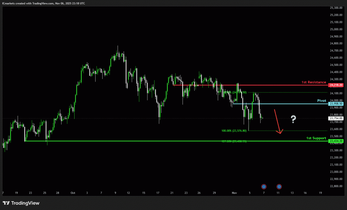
Task: Click the Oct label on the date axis
Action: [73, 193]
